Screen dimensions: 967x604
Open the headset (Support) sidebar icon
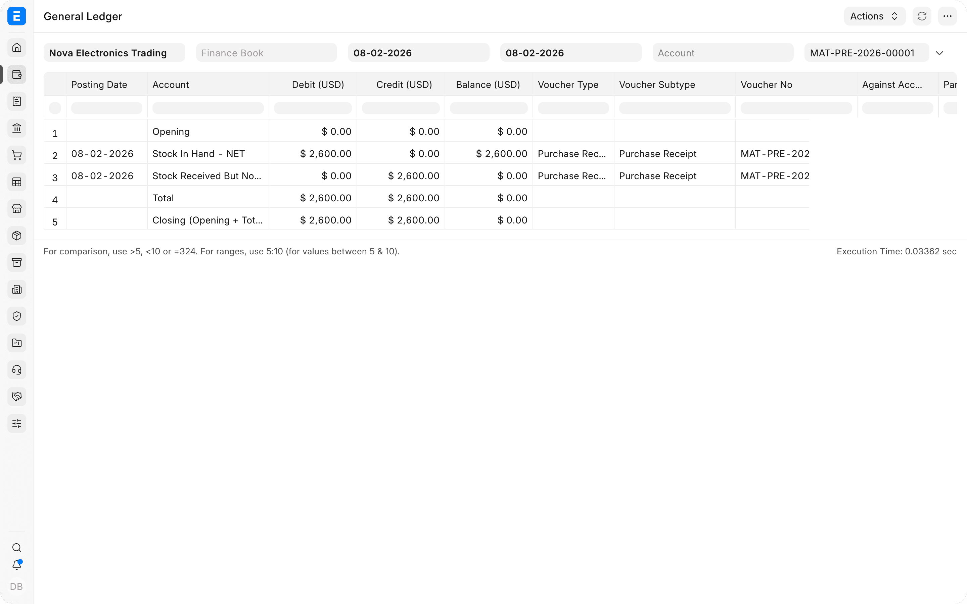pyautogui.click(x=17, y=370)
